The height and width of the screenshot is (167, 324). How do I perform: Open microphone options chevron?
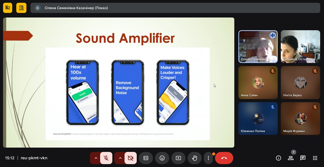pos(96,158)
